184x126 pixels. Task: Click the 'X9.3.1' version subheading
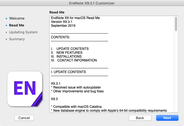[56, 84]
